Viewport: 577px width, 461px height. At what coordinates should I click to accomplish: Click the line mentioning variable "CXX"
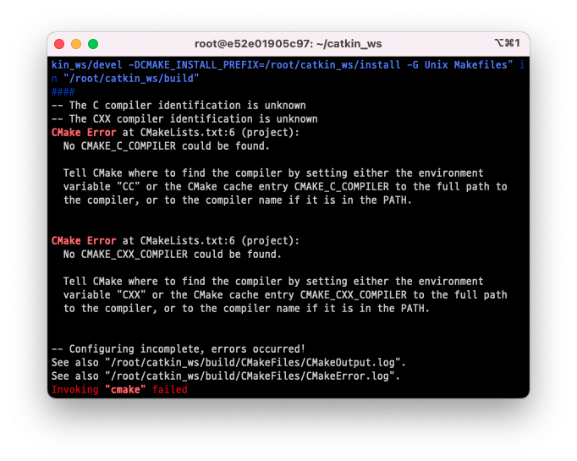click(285, 294)
